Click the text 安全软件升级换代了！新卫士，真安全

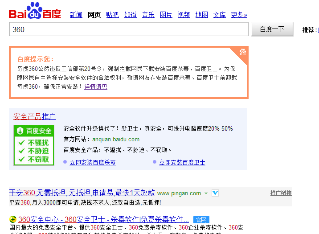coord(113,129)
